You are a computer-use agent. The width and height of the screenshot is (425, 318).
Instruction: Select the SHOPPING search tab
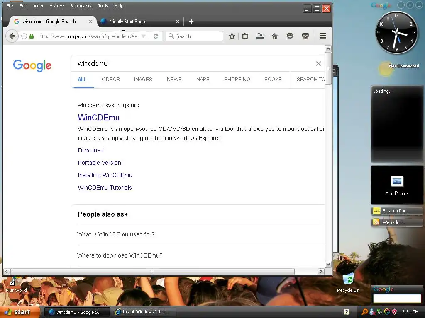click(237, 79)
